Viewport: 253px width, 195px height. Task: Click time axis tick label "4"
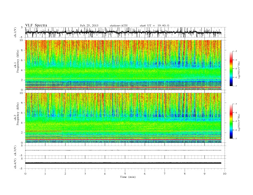point(105,174)
